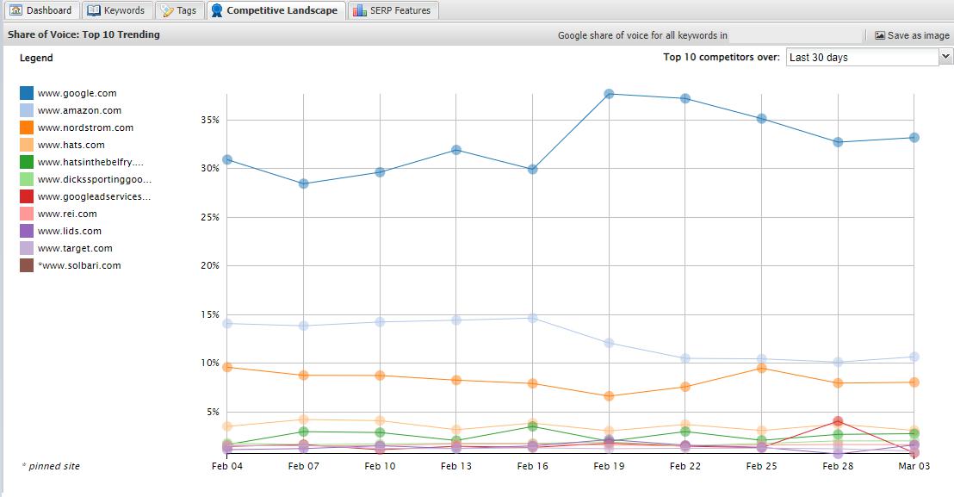954x497 pixels.
Task: Select the www.lids.com legend entry
Action: (69, 231)
